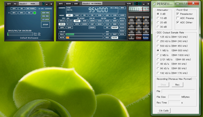Image resolution: width=203 pixels, height=117 pixels.
Task: Adjust the squelch level bar
Action: (84, 34)
